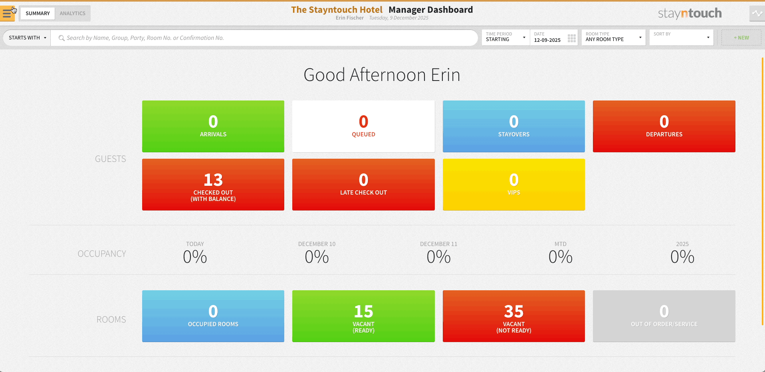Open the Room Type dropdown

[x=613, y=37]
